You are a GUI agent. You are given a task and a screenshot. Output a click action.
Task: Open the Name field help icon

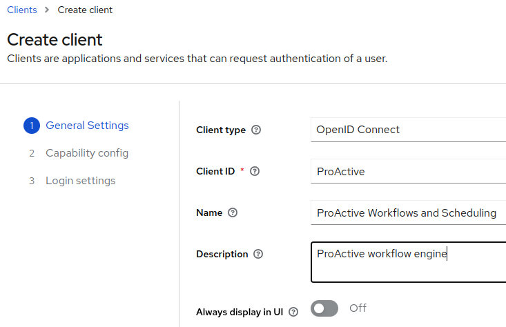point(233,212)
